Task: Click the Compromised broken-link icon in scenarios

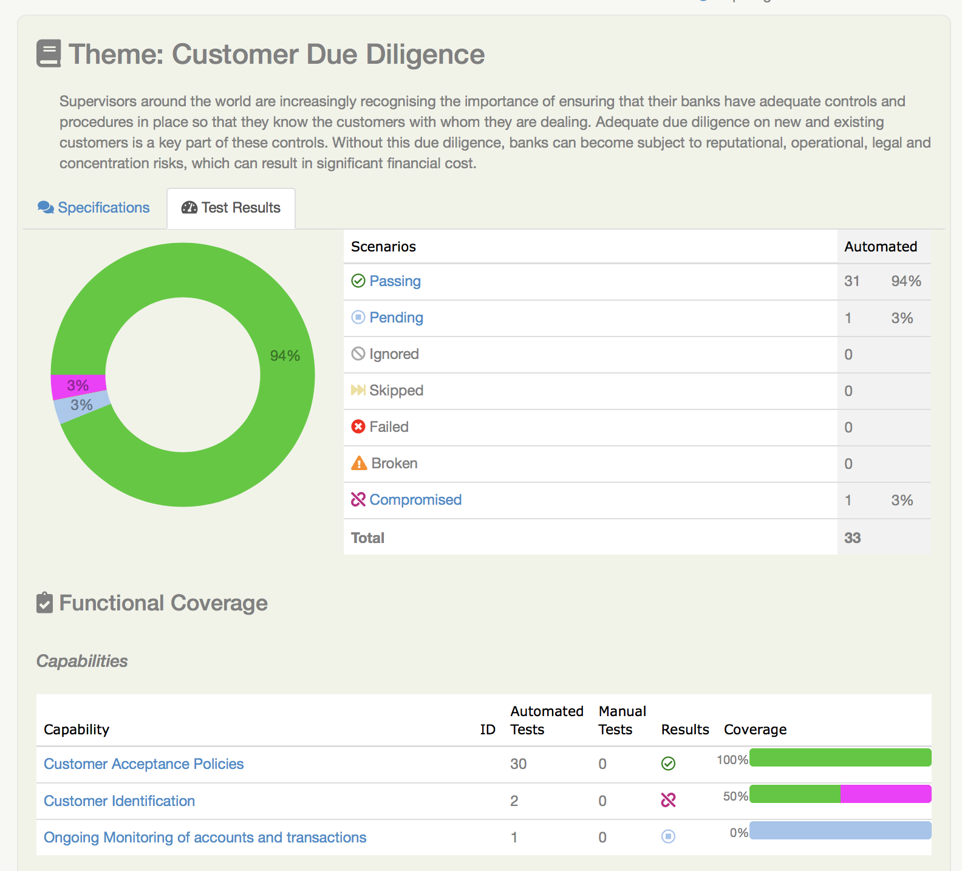Action: pyautogui.click(x=358, y=499)
